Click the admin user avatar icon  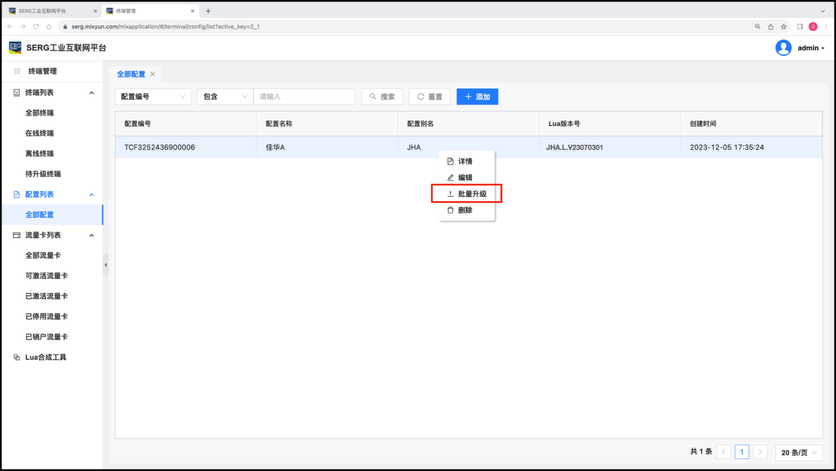[x=783, y=47]
